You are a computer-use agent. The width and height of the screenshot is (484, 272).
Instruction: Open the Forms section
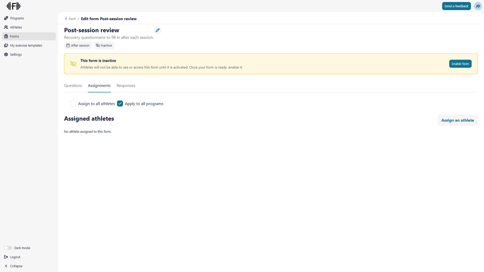pyautogui.click(x=15, y=36)
